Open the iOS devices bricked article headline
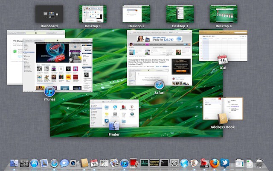This screenshot has height=171, width=273. [149, 62]
